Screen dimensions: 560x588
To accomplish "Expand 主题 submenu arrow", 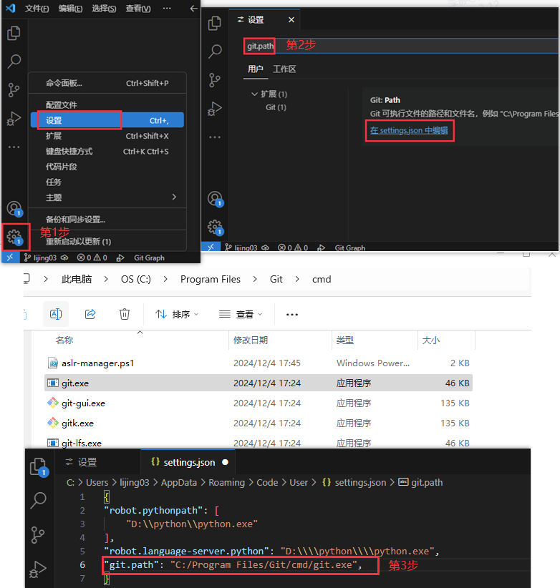I will coord(174,197).
